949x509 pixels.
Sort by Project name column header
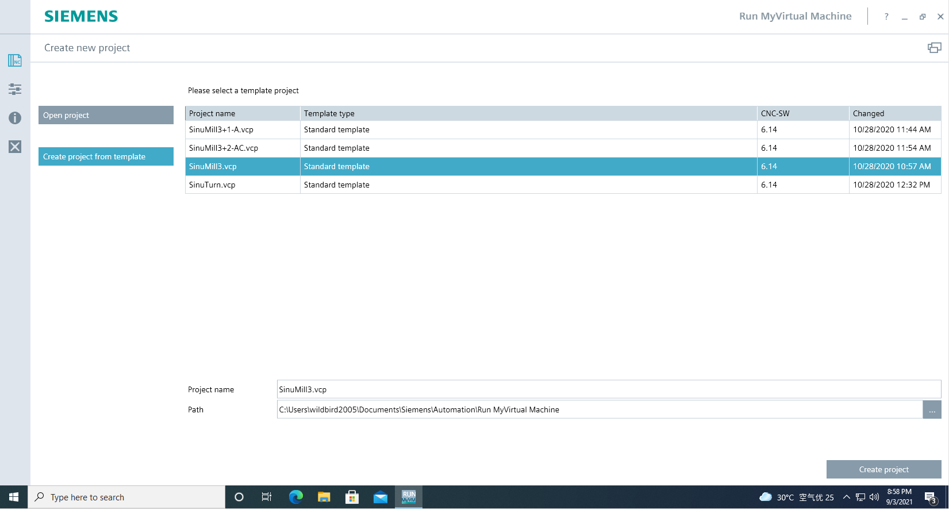(243, 113)
